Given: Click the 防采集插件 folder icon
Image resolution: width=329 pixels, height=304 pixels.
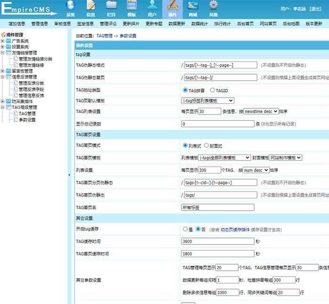Looking at the screenshot, I should click(8, 101).
